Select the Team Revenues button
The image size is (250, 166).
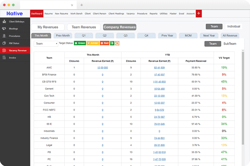84,27
